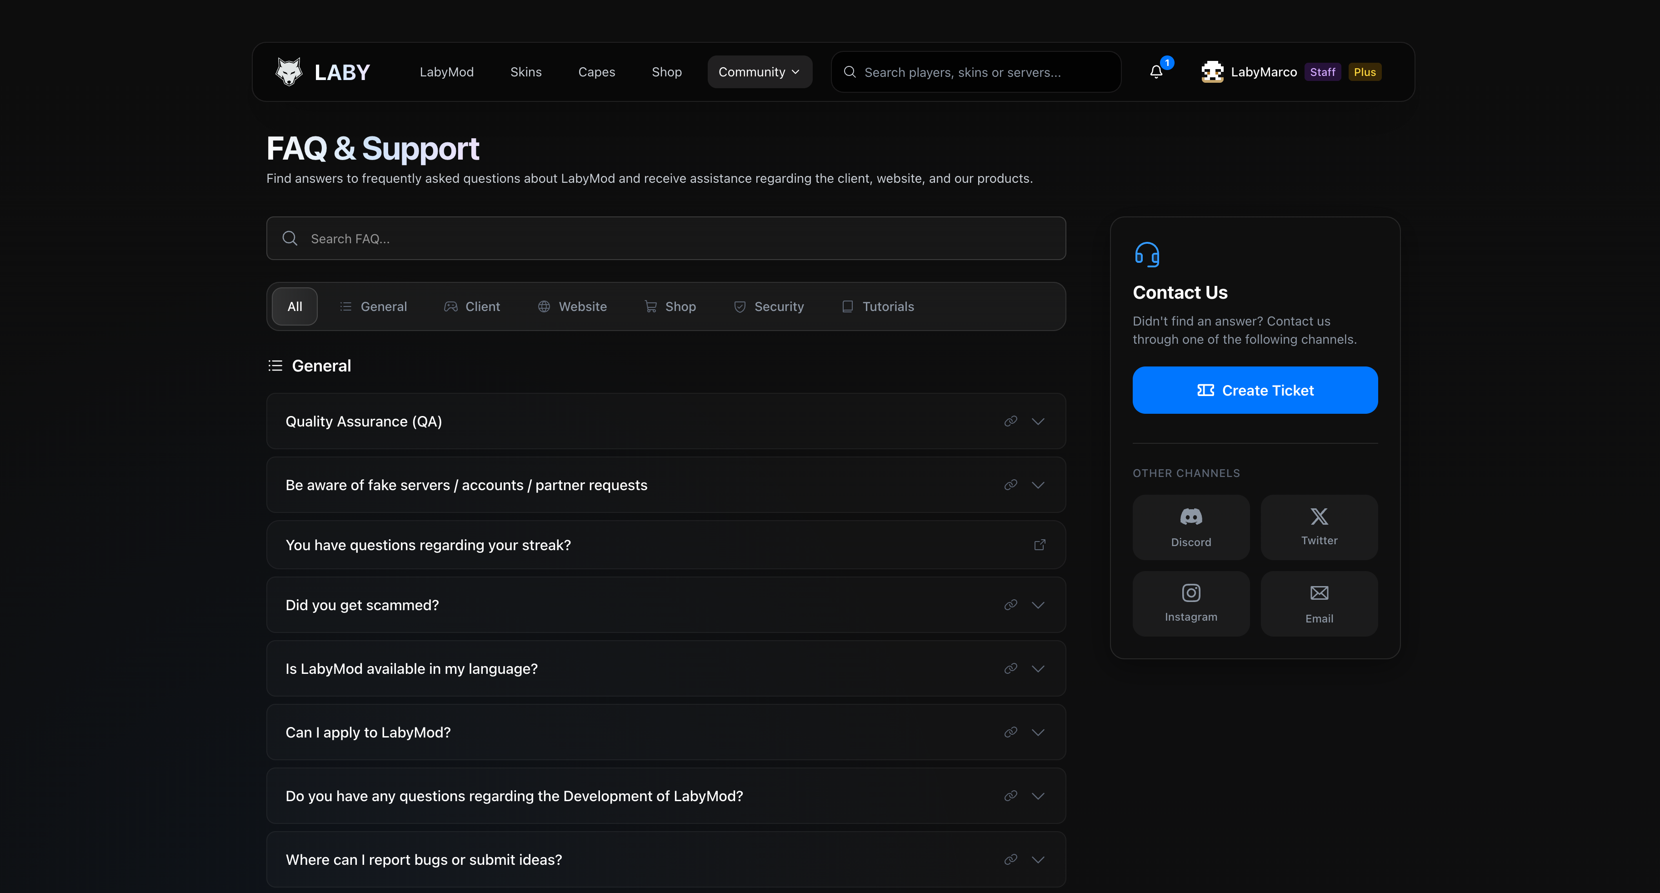The image size is (1660, 893).
Task: Open the notification bell
Action: click(x=1155, y=72)
